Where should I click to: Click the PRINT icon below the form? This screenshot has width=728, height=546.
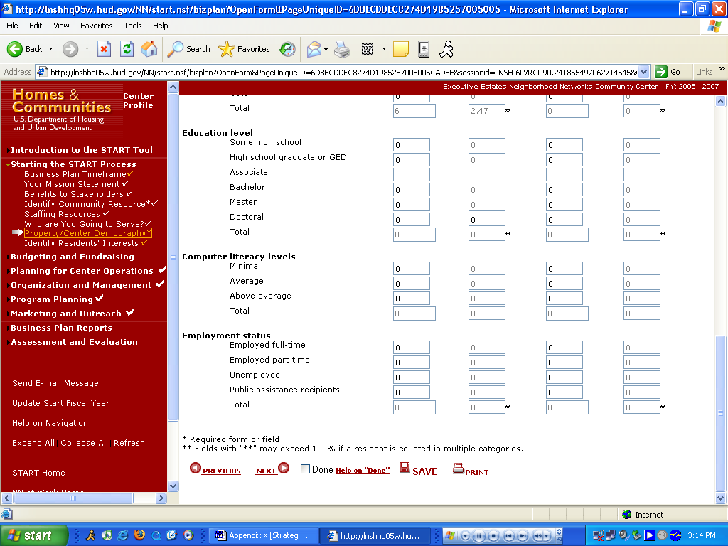click(x=458, y=469)
